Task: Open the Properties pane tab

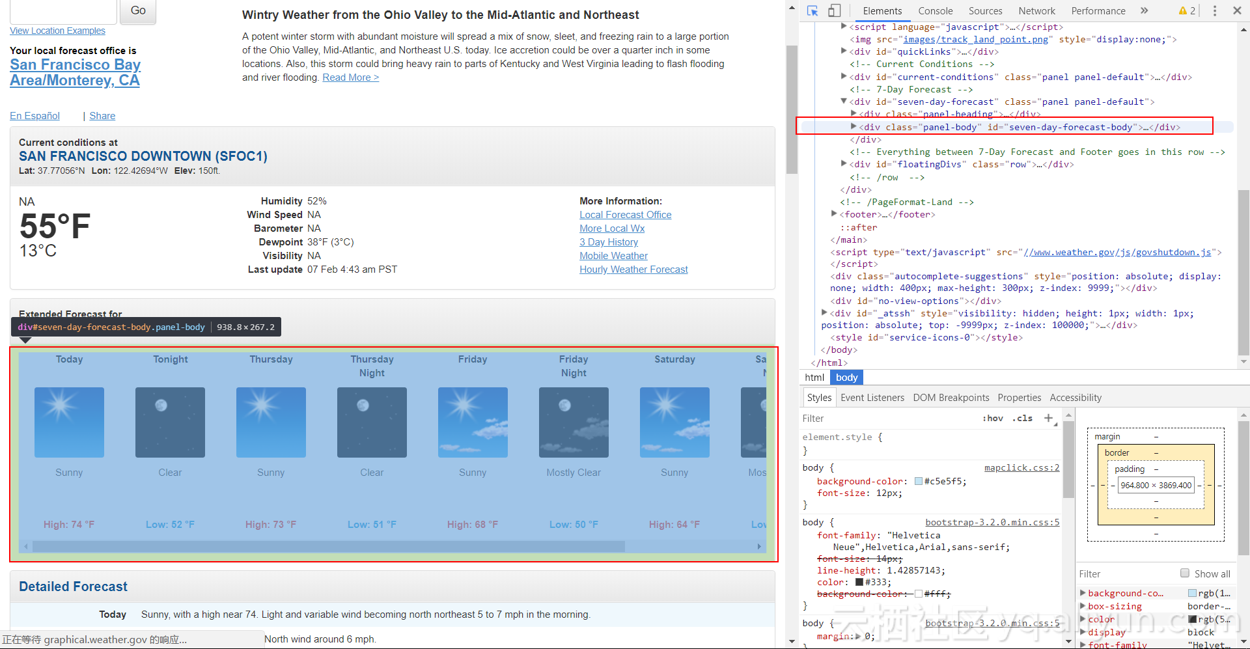Action: coord(1020,398)
